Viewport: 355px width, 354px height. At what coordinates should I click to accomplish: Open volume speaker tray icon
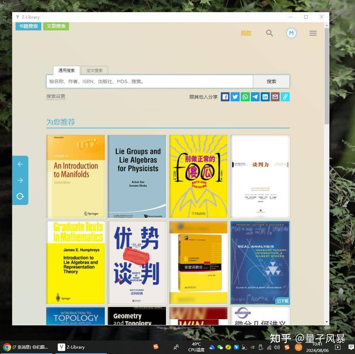[x=277, y=347]
